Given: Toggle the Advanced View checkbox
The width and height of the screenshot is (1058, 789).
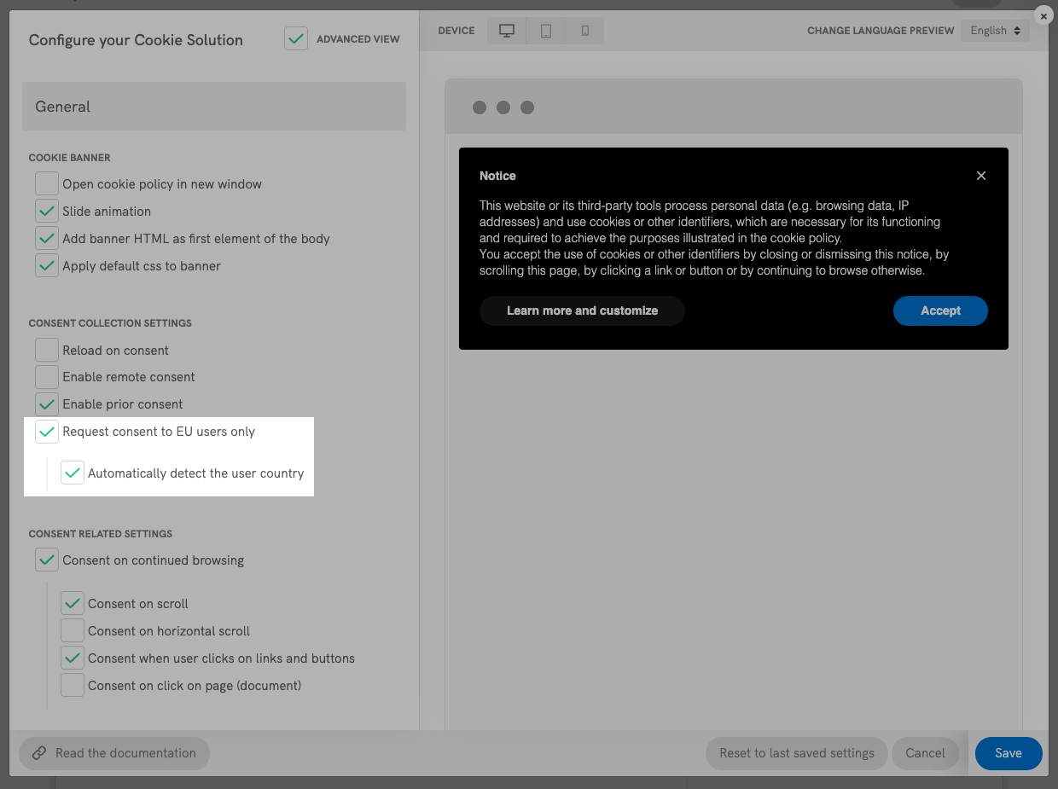Looking at the screenshot, I should coord(296,38).
